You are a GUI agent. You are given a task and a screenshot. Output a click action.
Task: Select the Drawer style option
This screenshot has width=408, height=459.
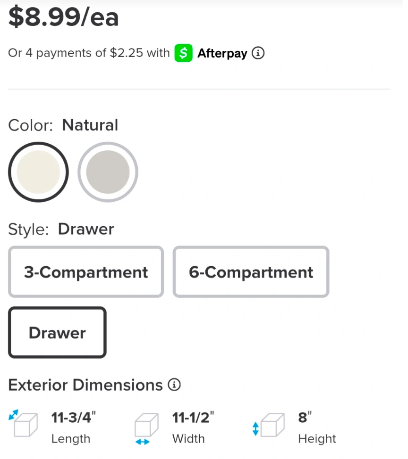tap(57, 333)
